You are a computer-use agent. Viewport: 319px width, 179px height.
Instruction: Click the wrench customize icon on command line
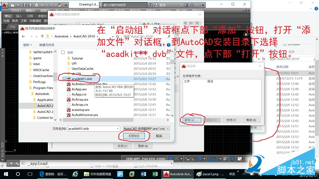(x=17, y=163)
